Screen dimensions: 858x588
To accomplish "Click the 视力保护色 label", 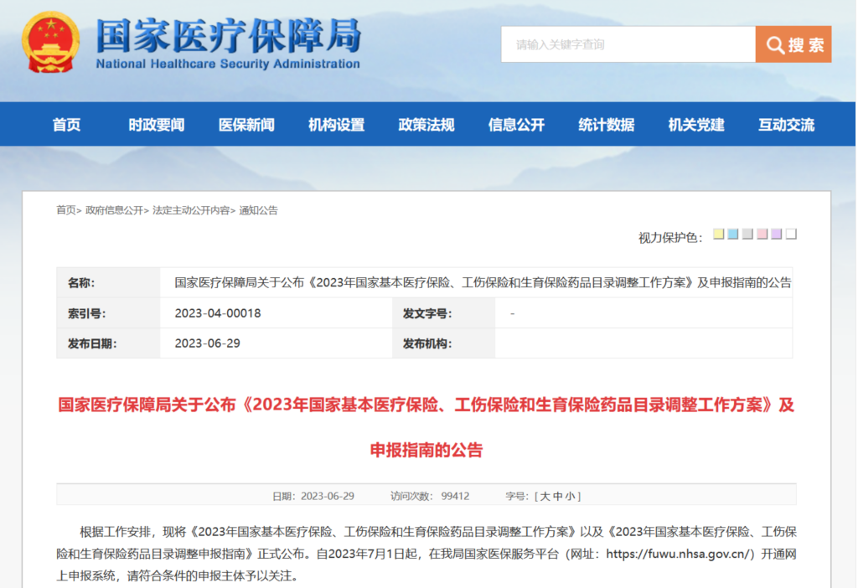I will coord(670,237).
